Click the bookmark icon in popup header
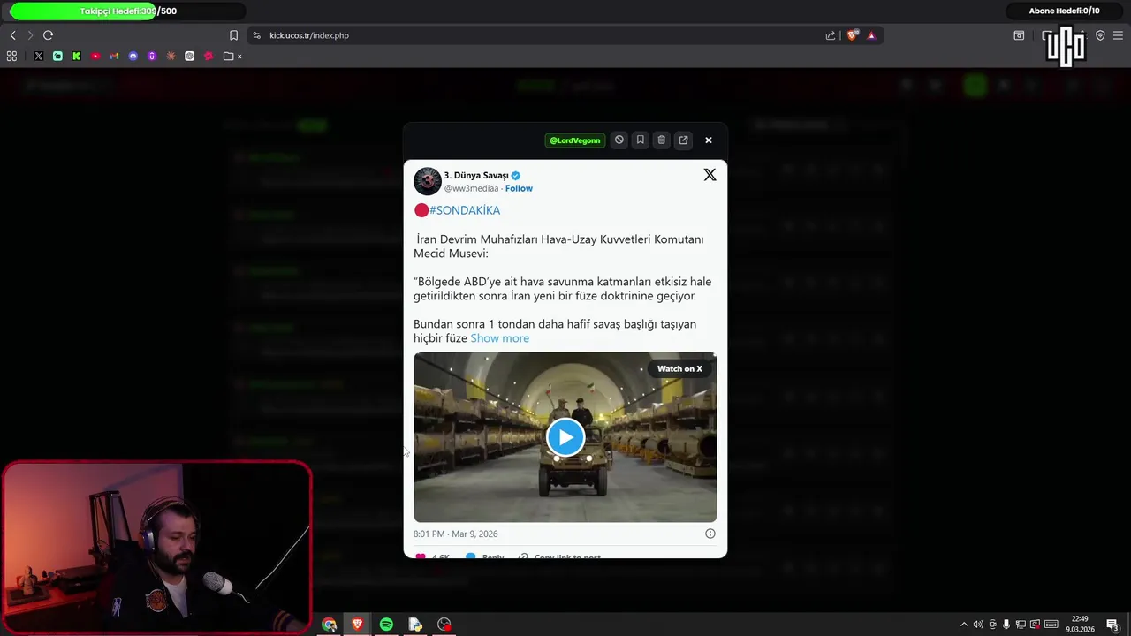The image size is (1131, 636). click(x=641, y=140)
